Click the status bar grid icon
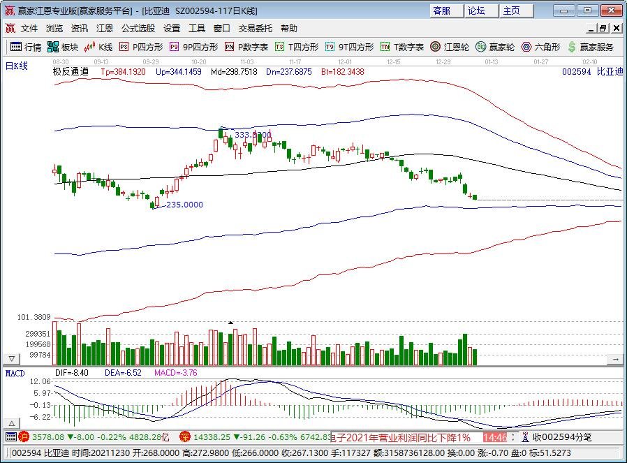627x463 pixels. pos(10,436)
